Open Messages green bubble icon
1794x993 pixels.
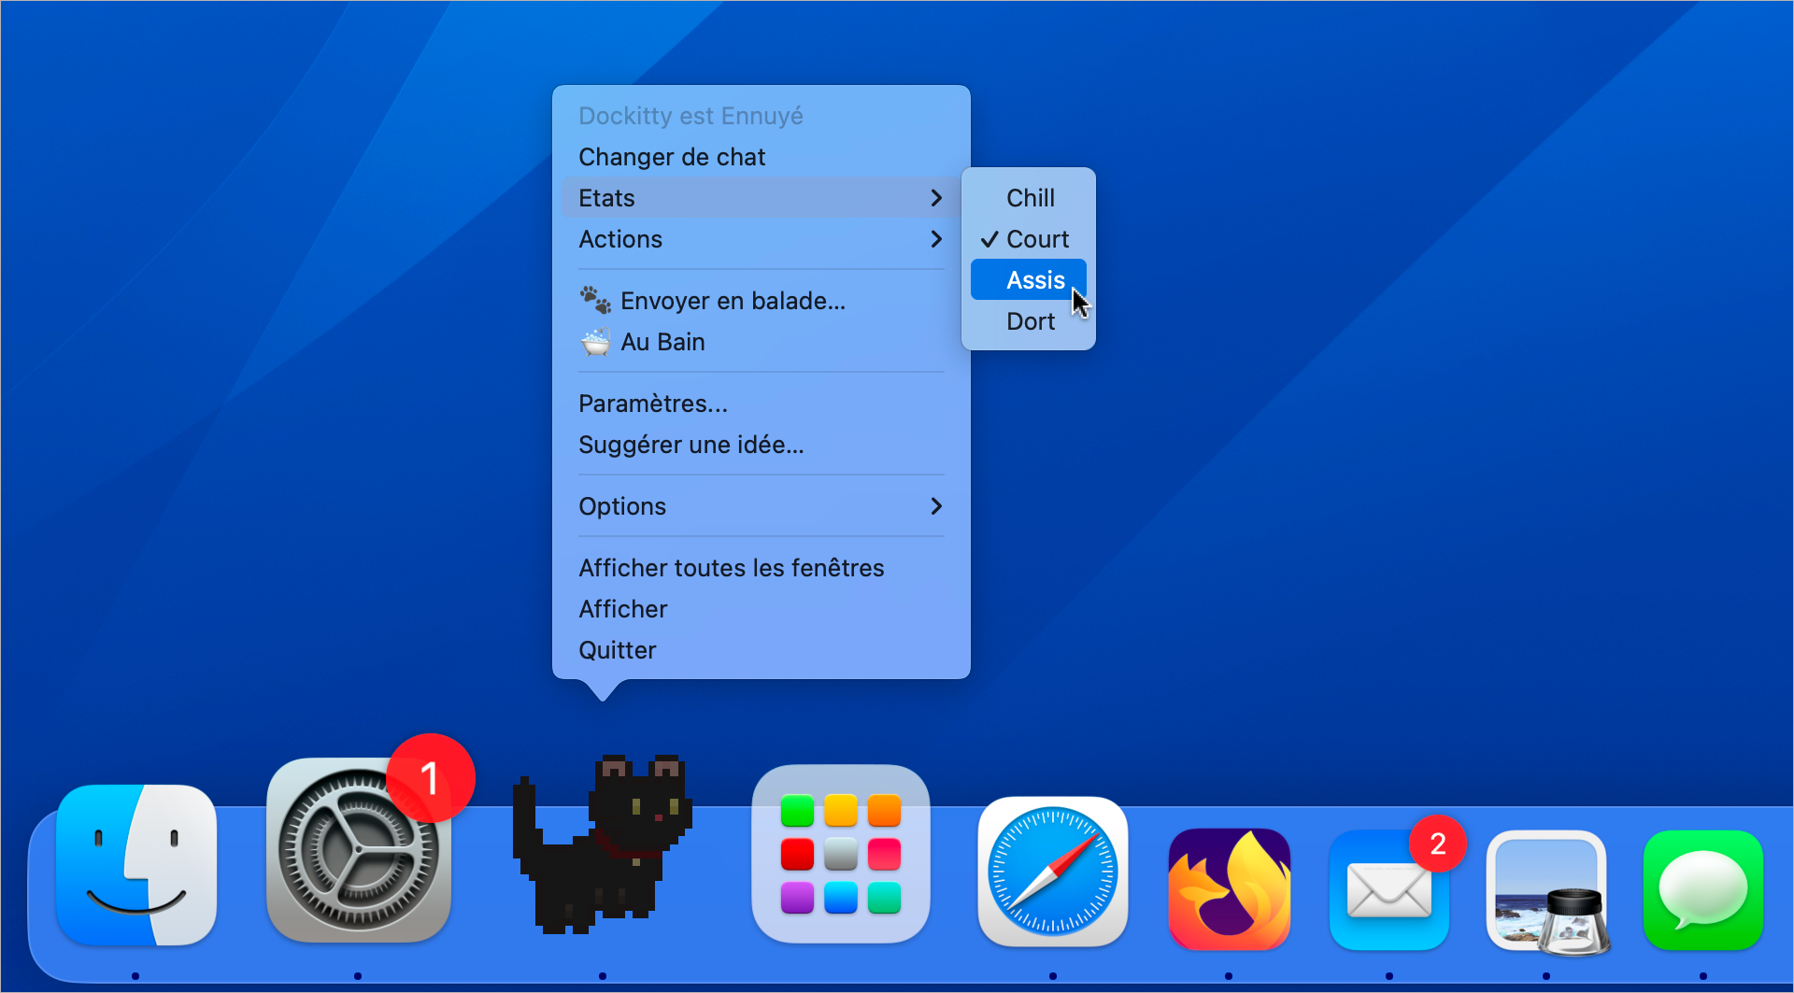[1703, 890]
